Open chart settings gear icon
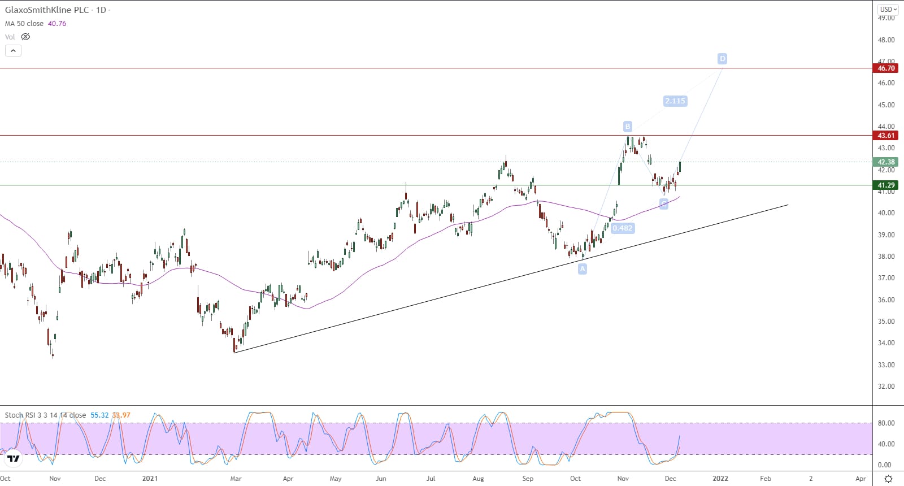This screenshot has width=904, height=486. pos(888,479)
